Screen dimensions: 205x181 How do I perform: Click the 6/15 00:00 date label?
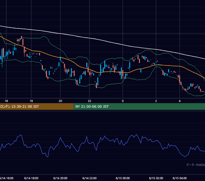coord(123,178)
